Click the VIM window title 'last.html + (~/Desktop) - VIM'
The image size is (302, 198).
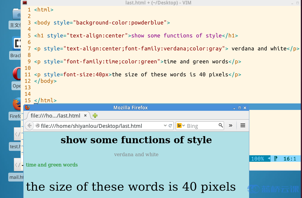click(x=158, y=3)
